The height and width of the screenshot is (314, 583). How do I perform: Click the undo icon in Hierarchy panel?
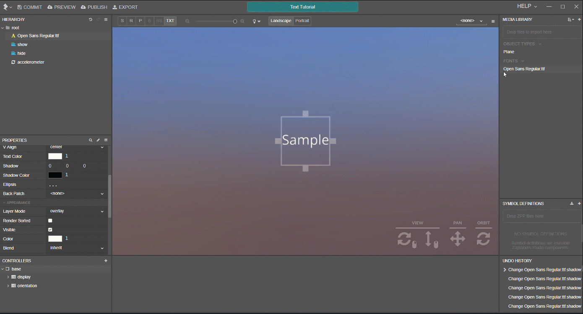point(91,20)
